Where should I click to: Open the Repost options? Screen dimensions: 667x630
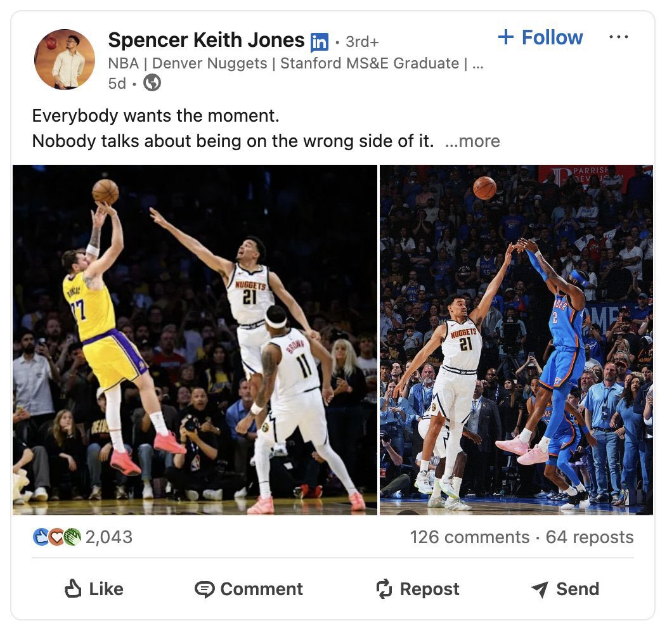tap(417, 589)
